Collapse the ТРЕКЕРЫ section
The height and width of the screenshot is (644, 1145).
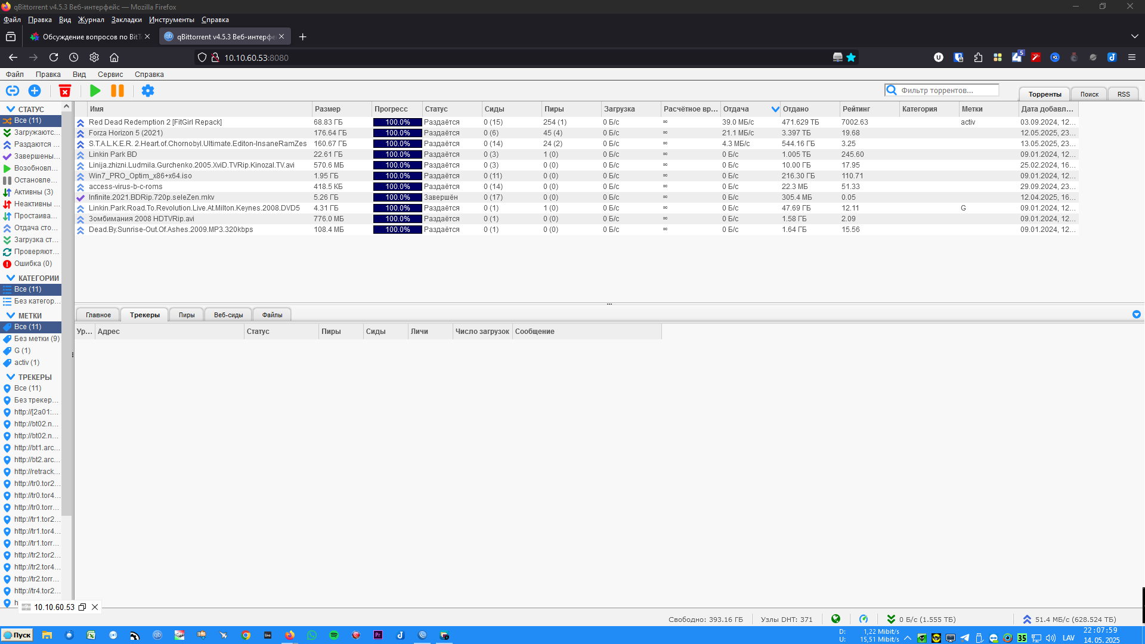click(11, 377)
